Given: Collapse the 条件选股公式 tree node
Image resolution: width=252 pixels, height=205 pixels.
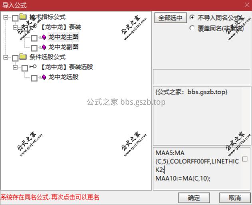Looking at the screenshot, I should (6, 57).
